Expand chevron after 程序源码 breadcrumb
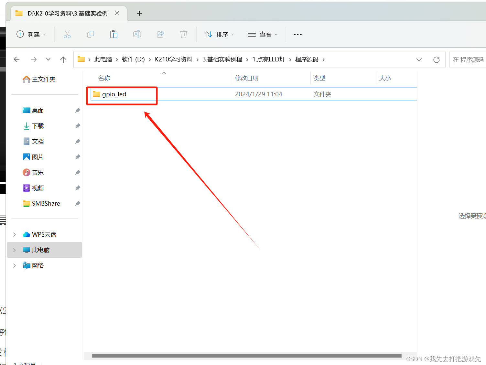This screenshot has width=486, height=365. click(323, 59)
